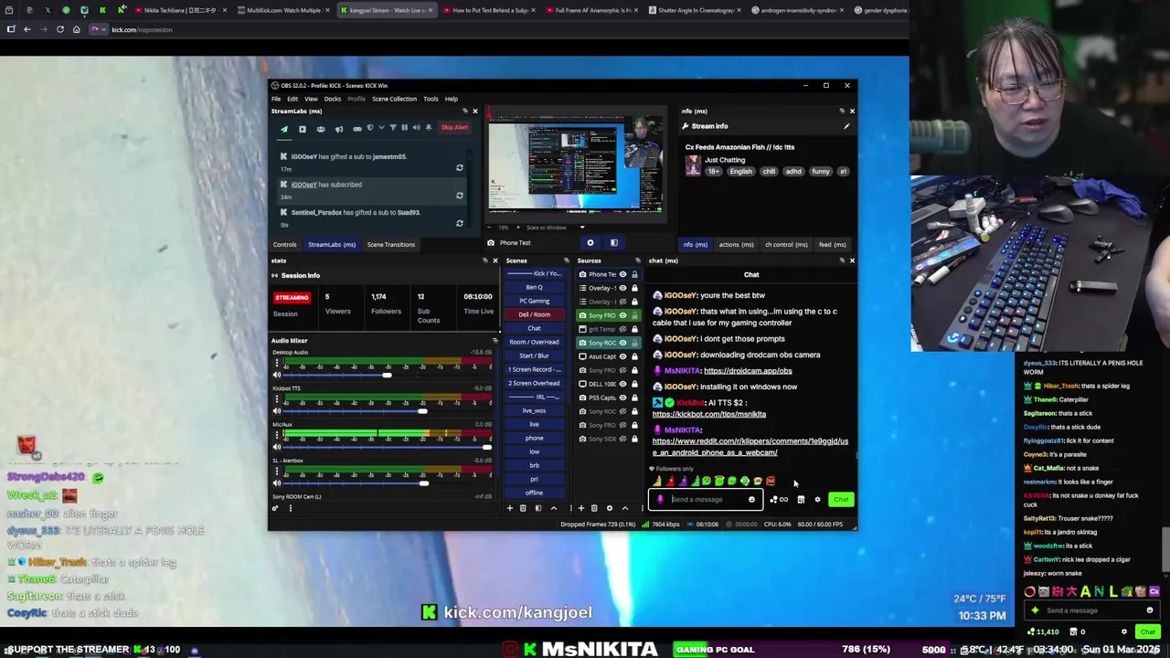
Task: Open the Mic/Aux three-dot options menu
Action: point(277,435)
